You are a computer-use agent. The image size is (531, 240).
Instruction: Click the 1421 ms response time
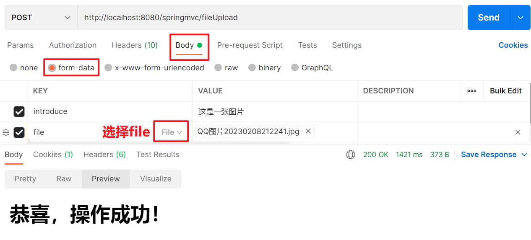(409, 155)
